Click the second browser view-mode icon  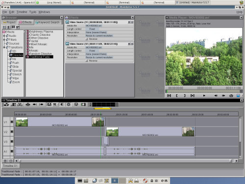click(x=9, y=27)
